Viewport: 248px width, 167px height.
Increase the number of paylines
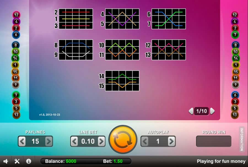[49, 141]
